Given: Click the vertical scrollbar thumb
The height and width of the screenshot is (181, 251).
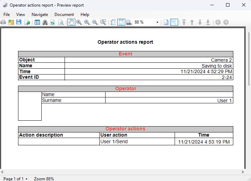Looking at the screenshot, I should pos(249,59).
